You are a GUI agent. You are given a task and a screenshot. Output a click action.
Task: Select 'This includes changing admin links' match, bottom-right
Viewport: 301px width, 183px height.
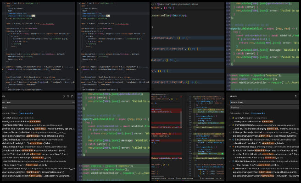pos(266,129)
